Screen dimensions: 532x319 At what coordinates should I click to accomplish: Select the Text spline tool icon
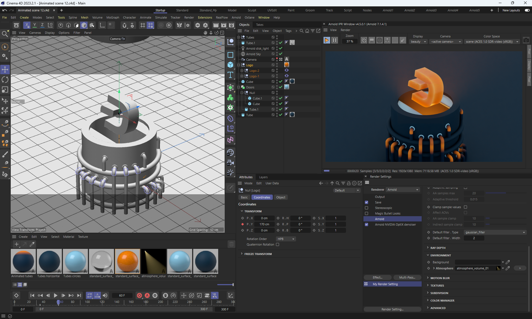230,75
